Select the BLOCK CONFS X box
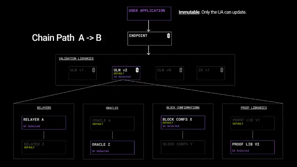The height and width of the screenshot is (167, 297). 183,123
